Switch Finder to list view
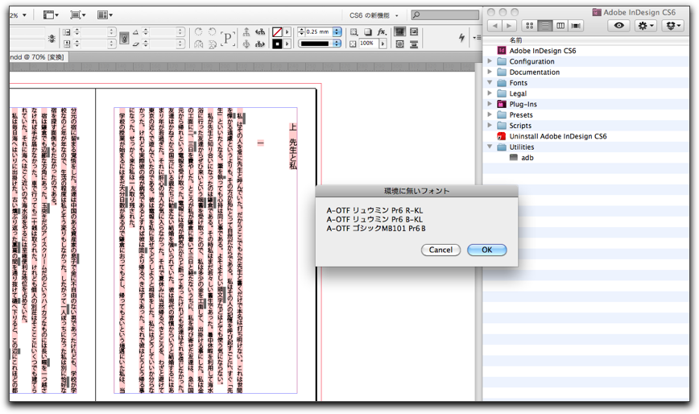This screenshot has height=414, width=699. 544,26
